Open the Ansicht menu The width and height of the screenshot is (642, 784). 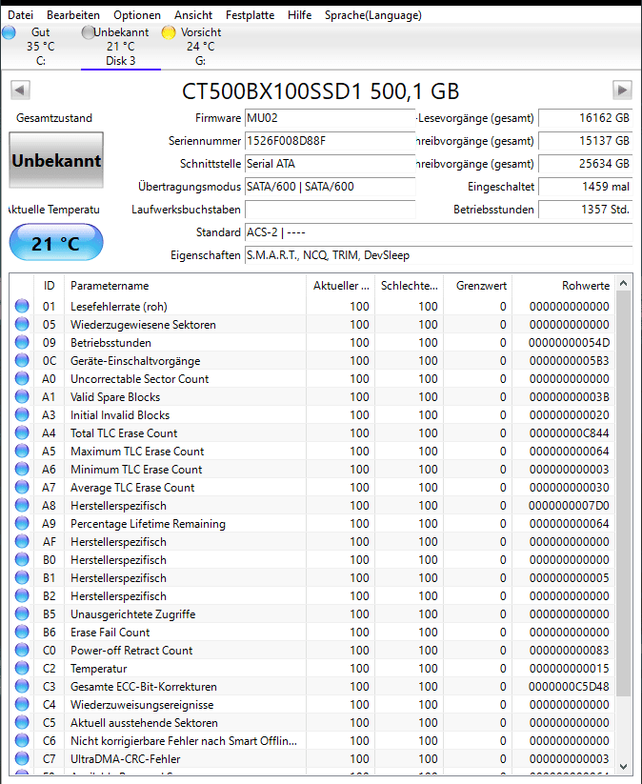tap(193, 15)
